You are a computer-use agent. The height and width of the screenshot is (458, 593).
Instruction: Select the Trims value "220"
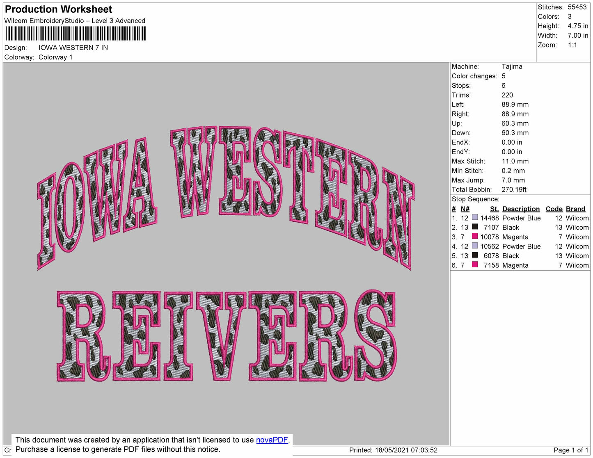click(507, 95)
